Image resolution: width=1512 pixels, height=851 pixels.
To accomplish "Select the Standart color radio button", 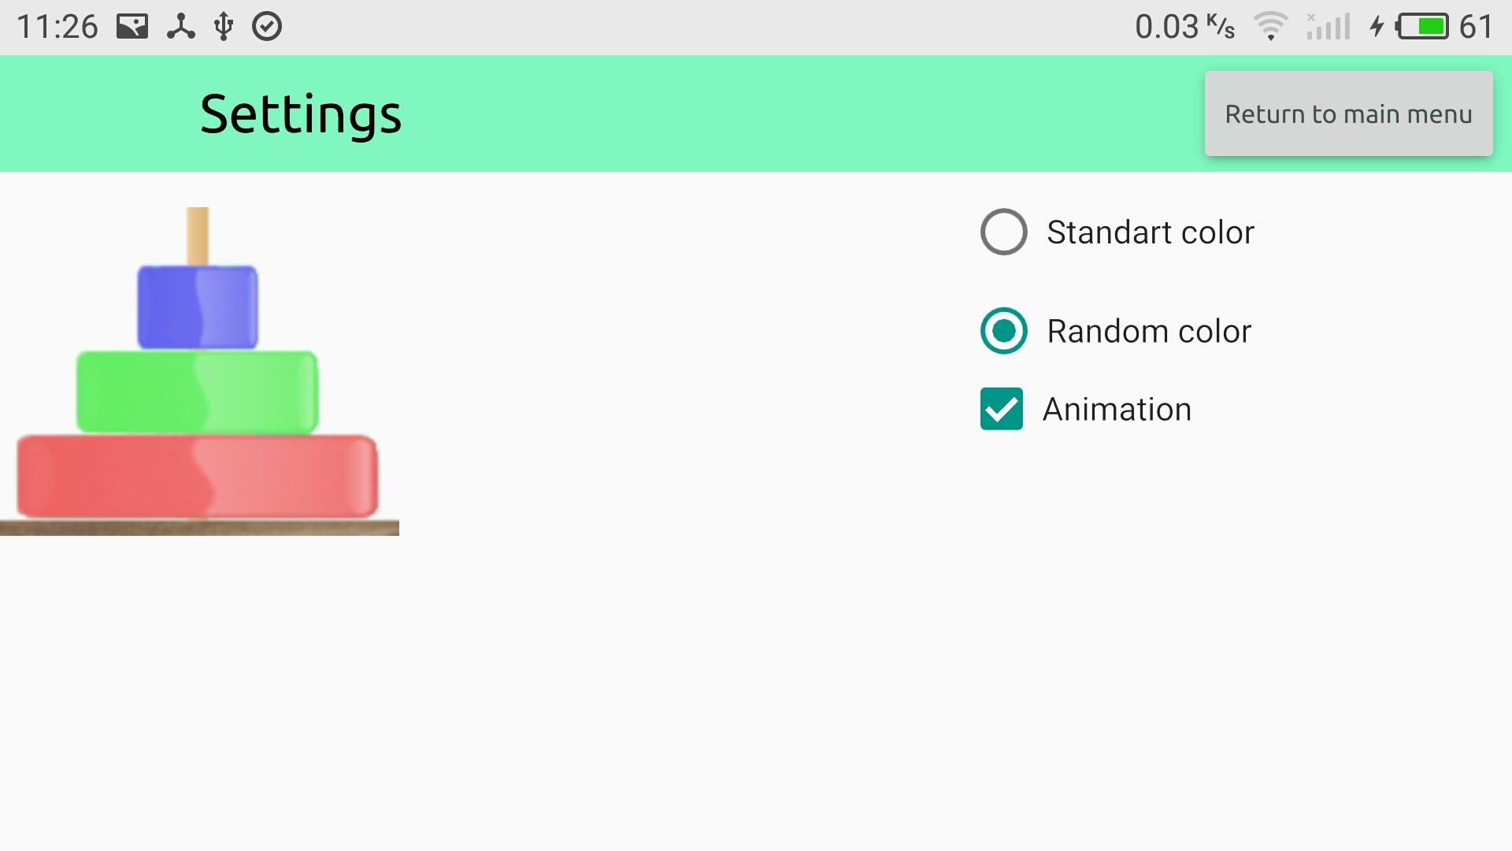I will click(x=1003, y=232).
